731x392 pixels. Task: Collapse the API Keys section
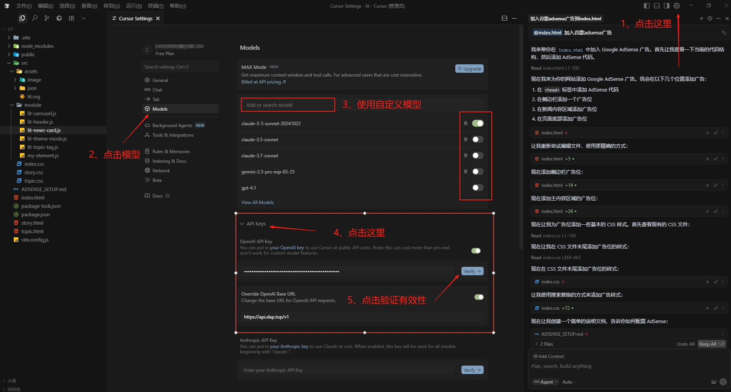click(x=253, y=224)
